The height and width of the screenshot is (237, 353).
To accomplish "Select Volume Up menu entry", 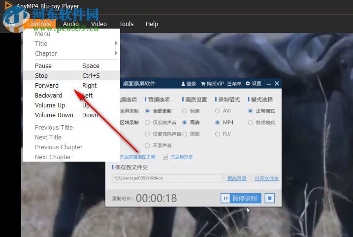I will click(x=71, y=105).
